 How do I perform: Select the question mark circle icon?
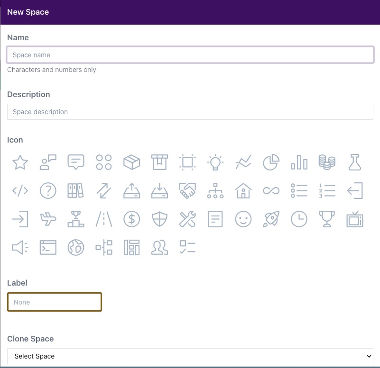[x=48, y=191]
